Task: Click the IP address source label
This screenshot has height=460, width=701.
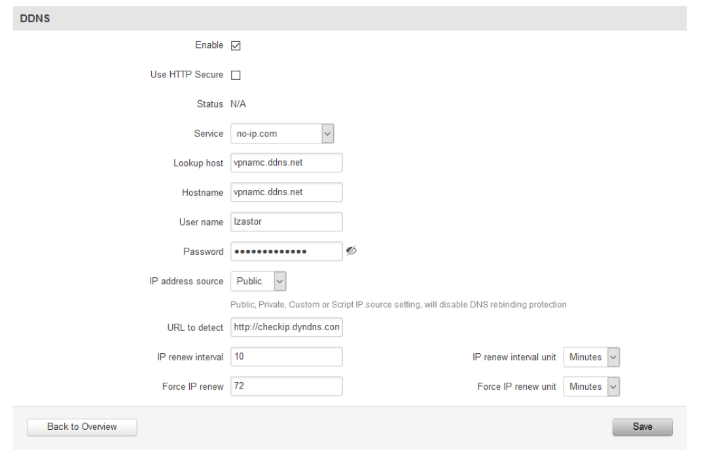Action: click(x=187, y=282)
